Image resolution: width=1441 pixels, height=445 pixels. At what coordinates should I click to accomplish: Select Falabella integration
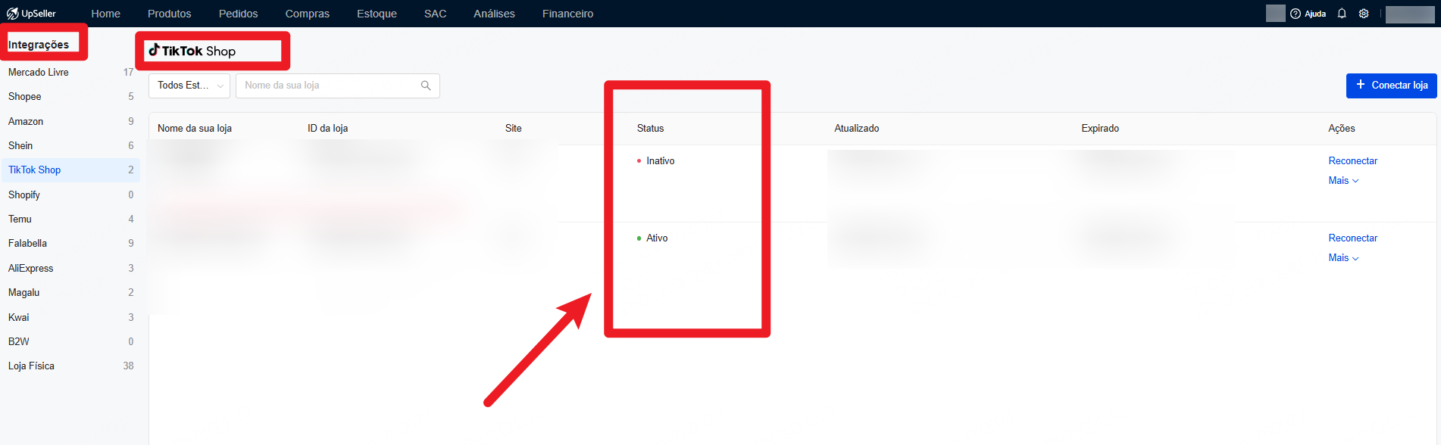70,243
